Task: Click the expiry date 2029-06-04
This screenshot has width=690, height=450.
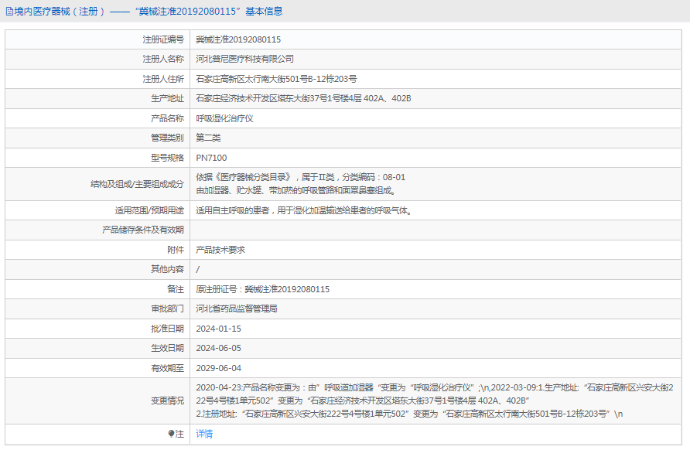Action: pyautogui.click(x=219, y=368)
